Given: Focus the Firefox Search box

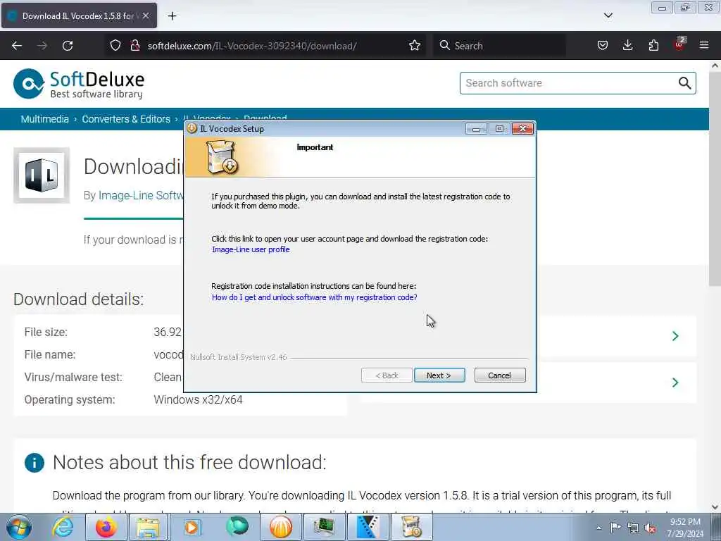Looking at the screenshot, I should (499, 46).
